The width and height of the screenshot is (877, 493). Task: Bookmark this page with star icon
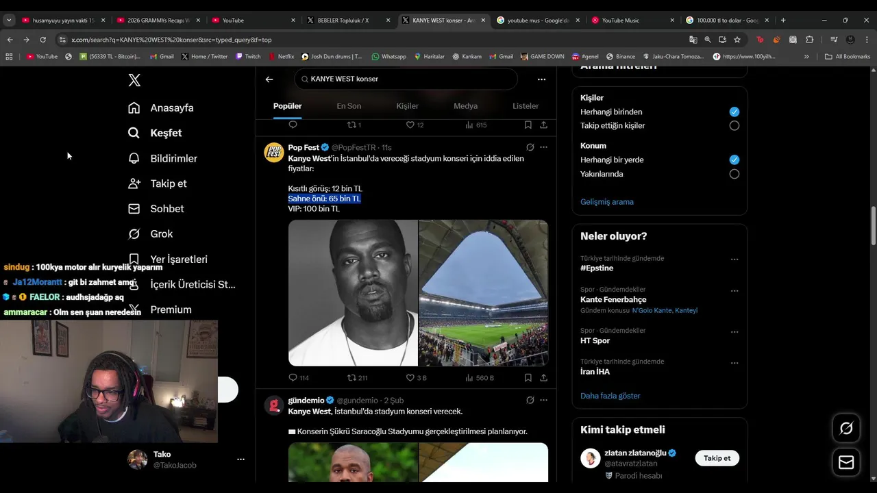[737, 40]
